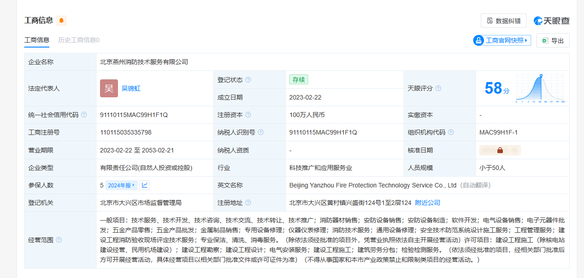
Task: Open the insured count trend chart icon
Action: pos(144,185)
